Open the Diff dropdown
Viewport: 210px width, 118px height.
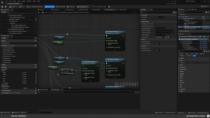pos(21,7)
